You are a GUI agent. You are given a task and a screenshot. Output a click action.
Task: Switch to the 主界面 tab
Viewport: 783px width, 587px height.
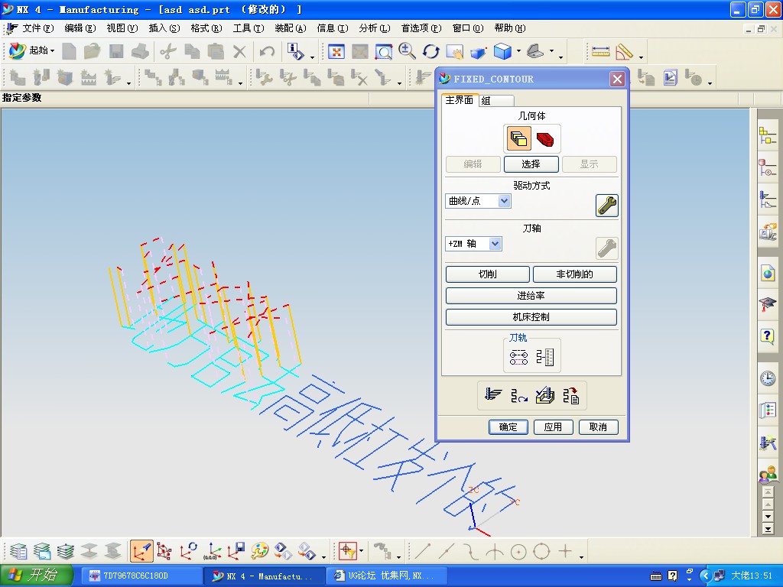(x=460, y=100)
